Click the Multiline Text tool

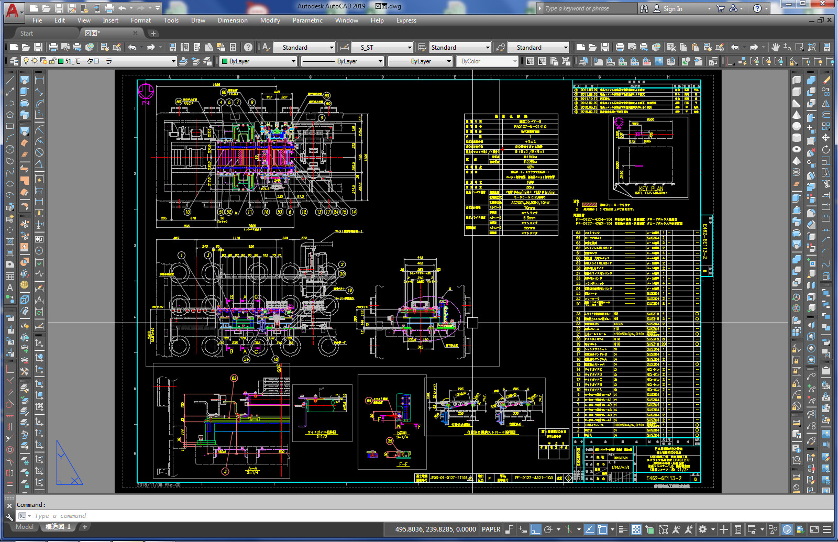[x=10, y=287]
